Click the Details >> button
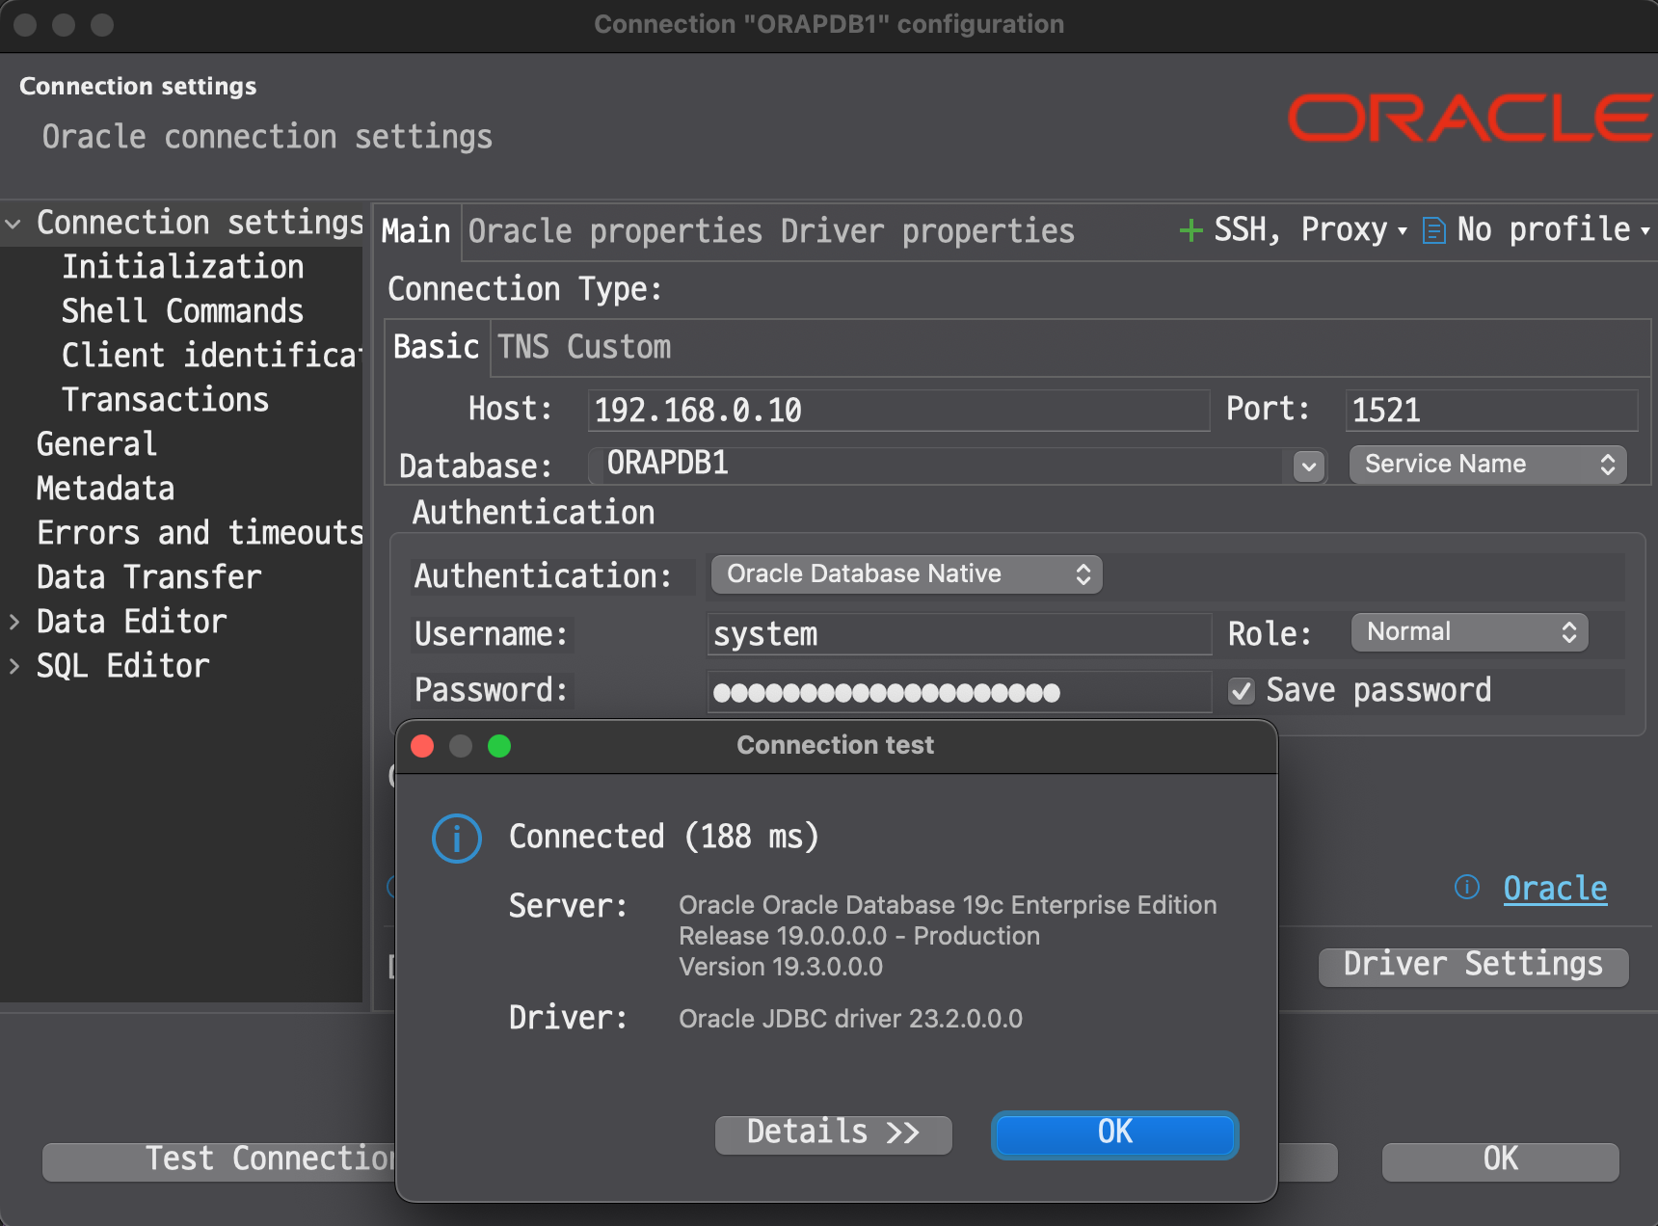 (834, 1134)
